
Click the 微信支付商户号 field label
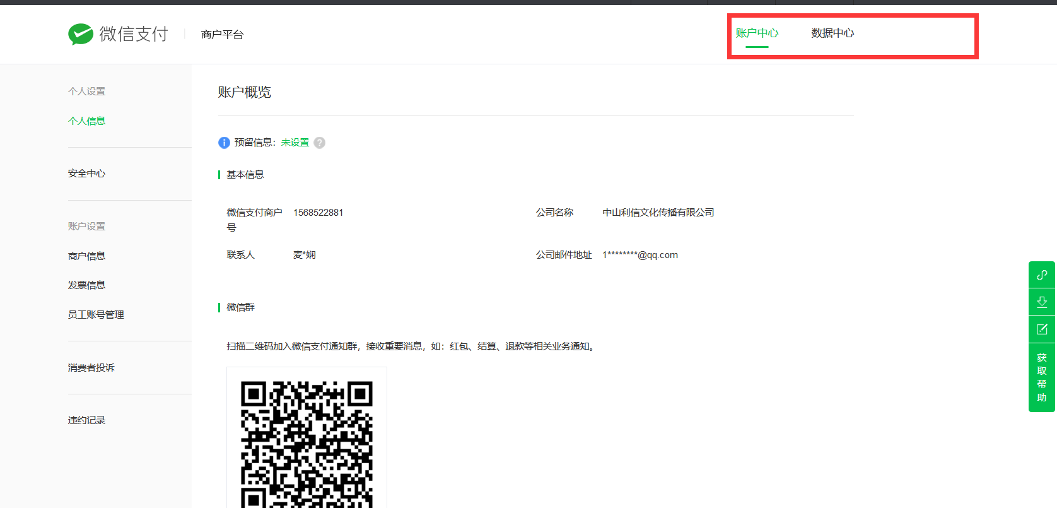tap(255, 220)
